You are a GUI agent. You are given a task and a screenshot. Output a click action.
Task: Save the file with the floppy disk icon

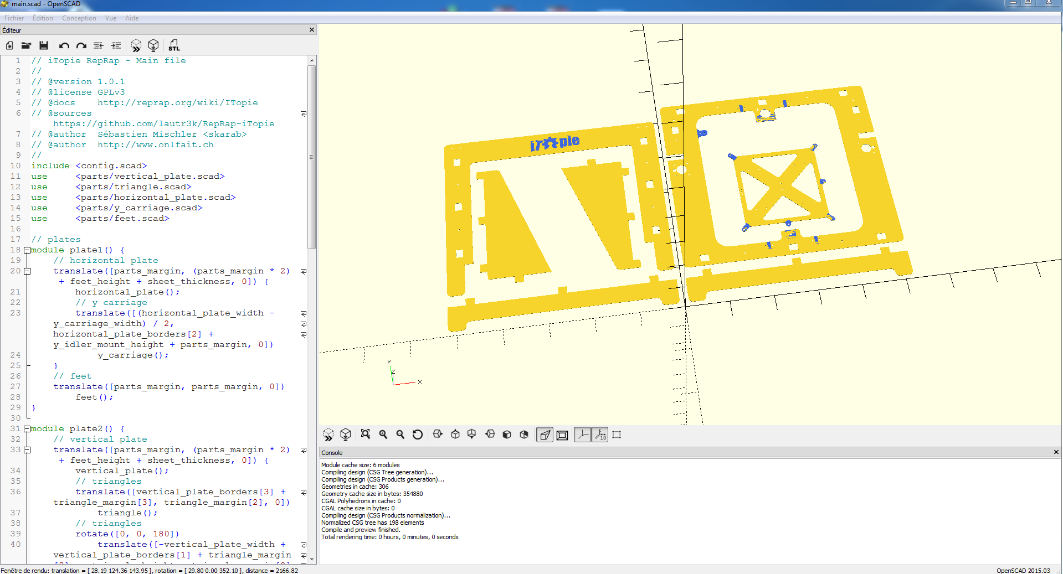(44, 45)
